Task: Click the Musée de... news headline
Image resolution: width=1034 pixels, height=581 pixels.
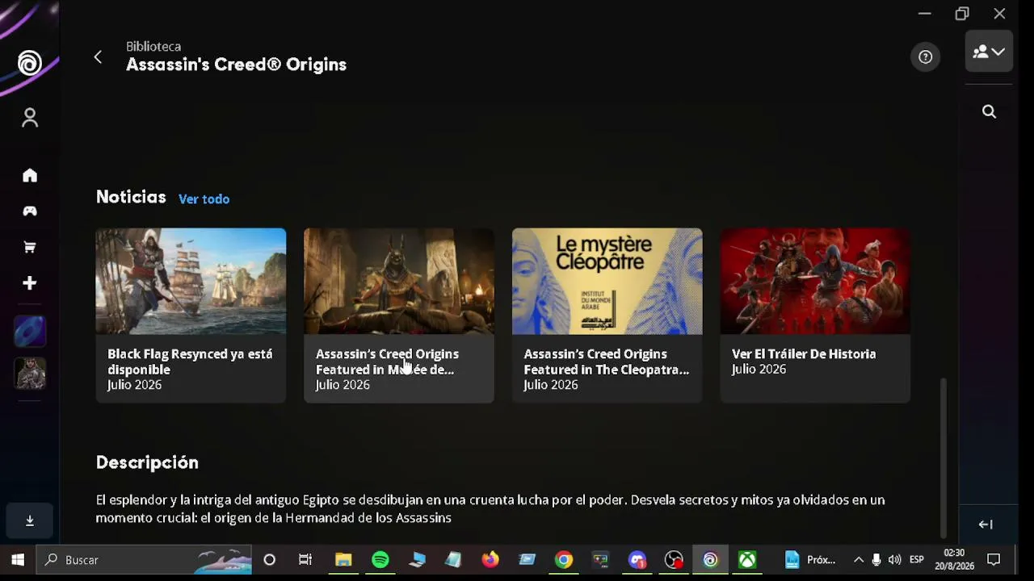Action: [x=387, y=362]
